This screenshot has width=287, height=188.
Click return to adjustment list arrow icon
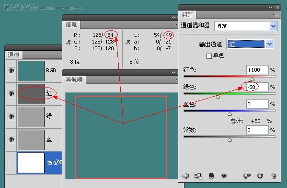(185, 176)
